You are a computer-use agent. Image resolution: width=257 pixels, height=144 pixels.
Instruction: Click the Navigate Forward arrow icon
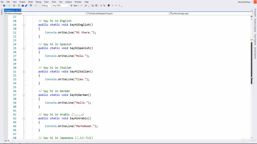coord(9,5)
